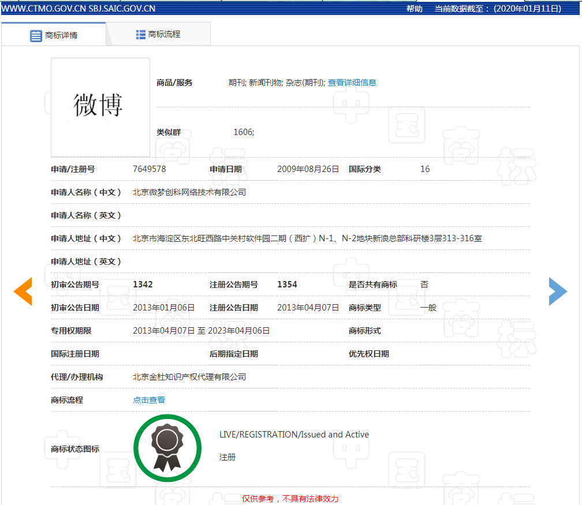Click header text WWW.CTMO.GOV.CN SBJ.SAIC.GOV.CN

[x=79, y=9]
